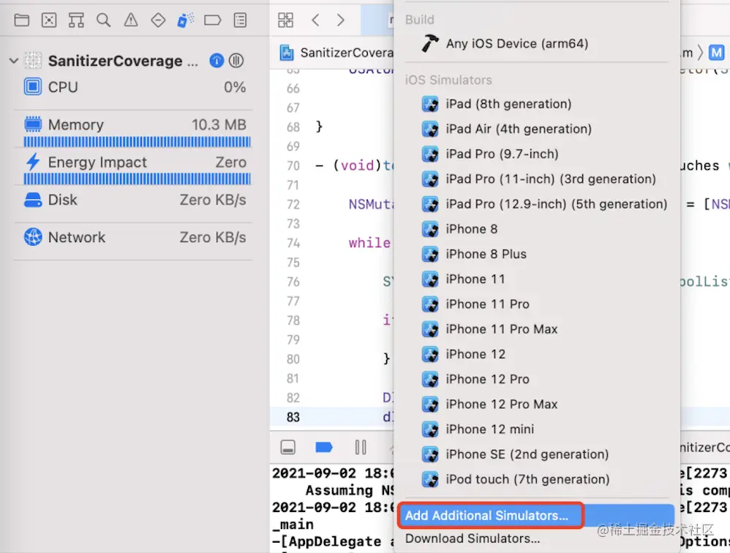Open the Find navigator magnifier icon
Screen dimensions: 730x553
click(103, 20)
